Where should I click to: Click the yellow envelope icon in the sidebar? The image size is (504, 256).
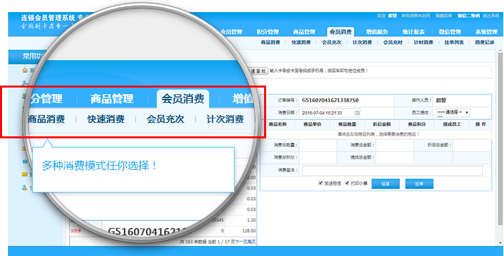24,174
